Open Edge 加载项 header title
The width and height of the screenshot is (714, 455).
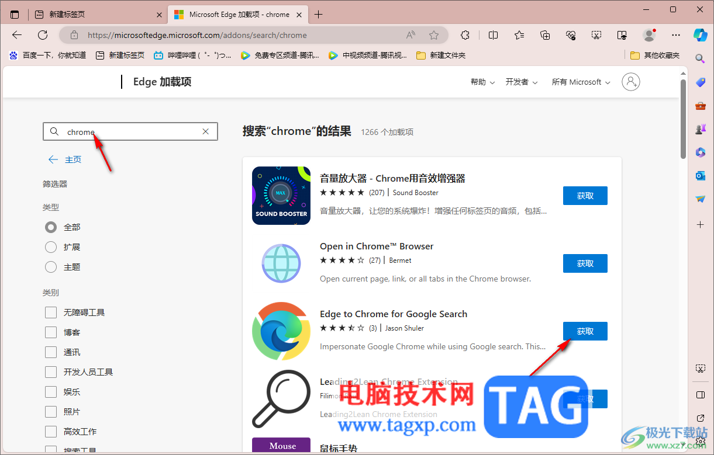(162, 82)
